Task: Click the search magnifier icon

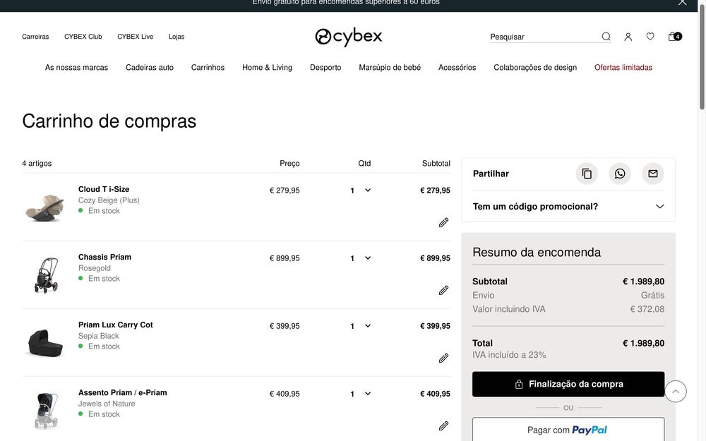Action: [606, 37]
